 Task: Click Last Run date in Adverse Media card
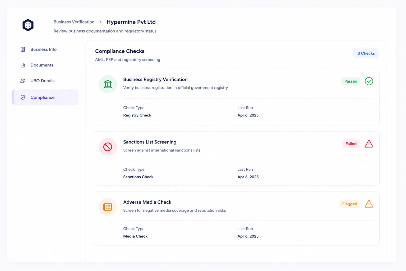click(248, 236)
